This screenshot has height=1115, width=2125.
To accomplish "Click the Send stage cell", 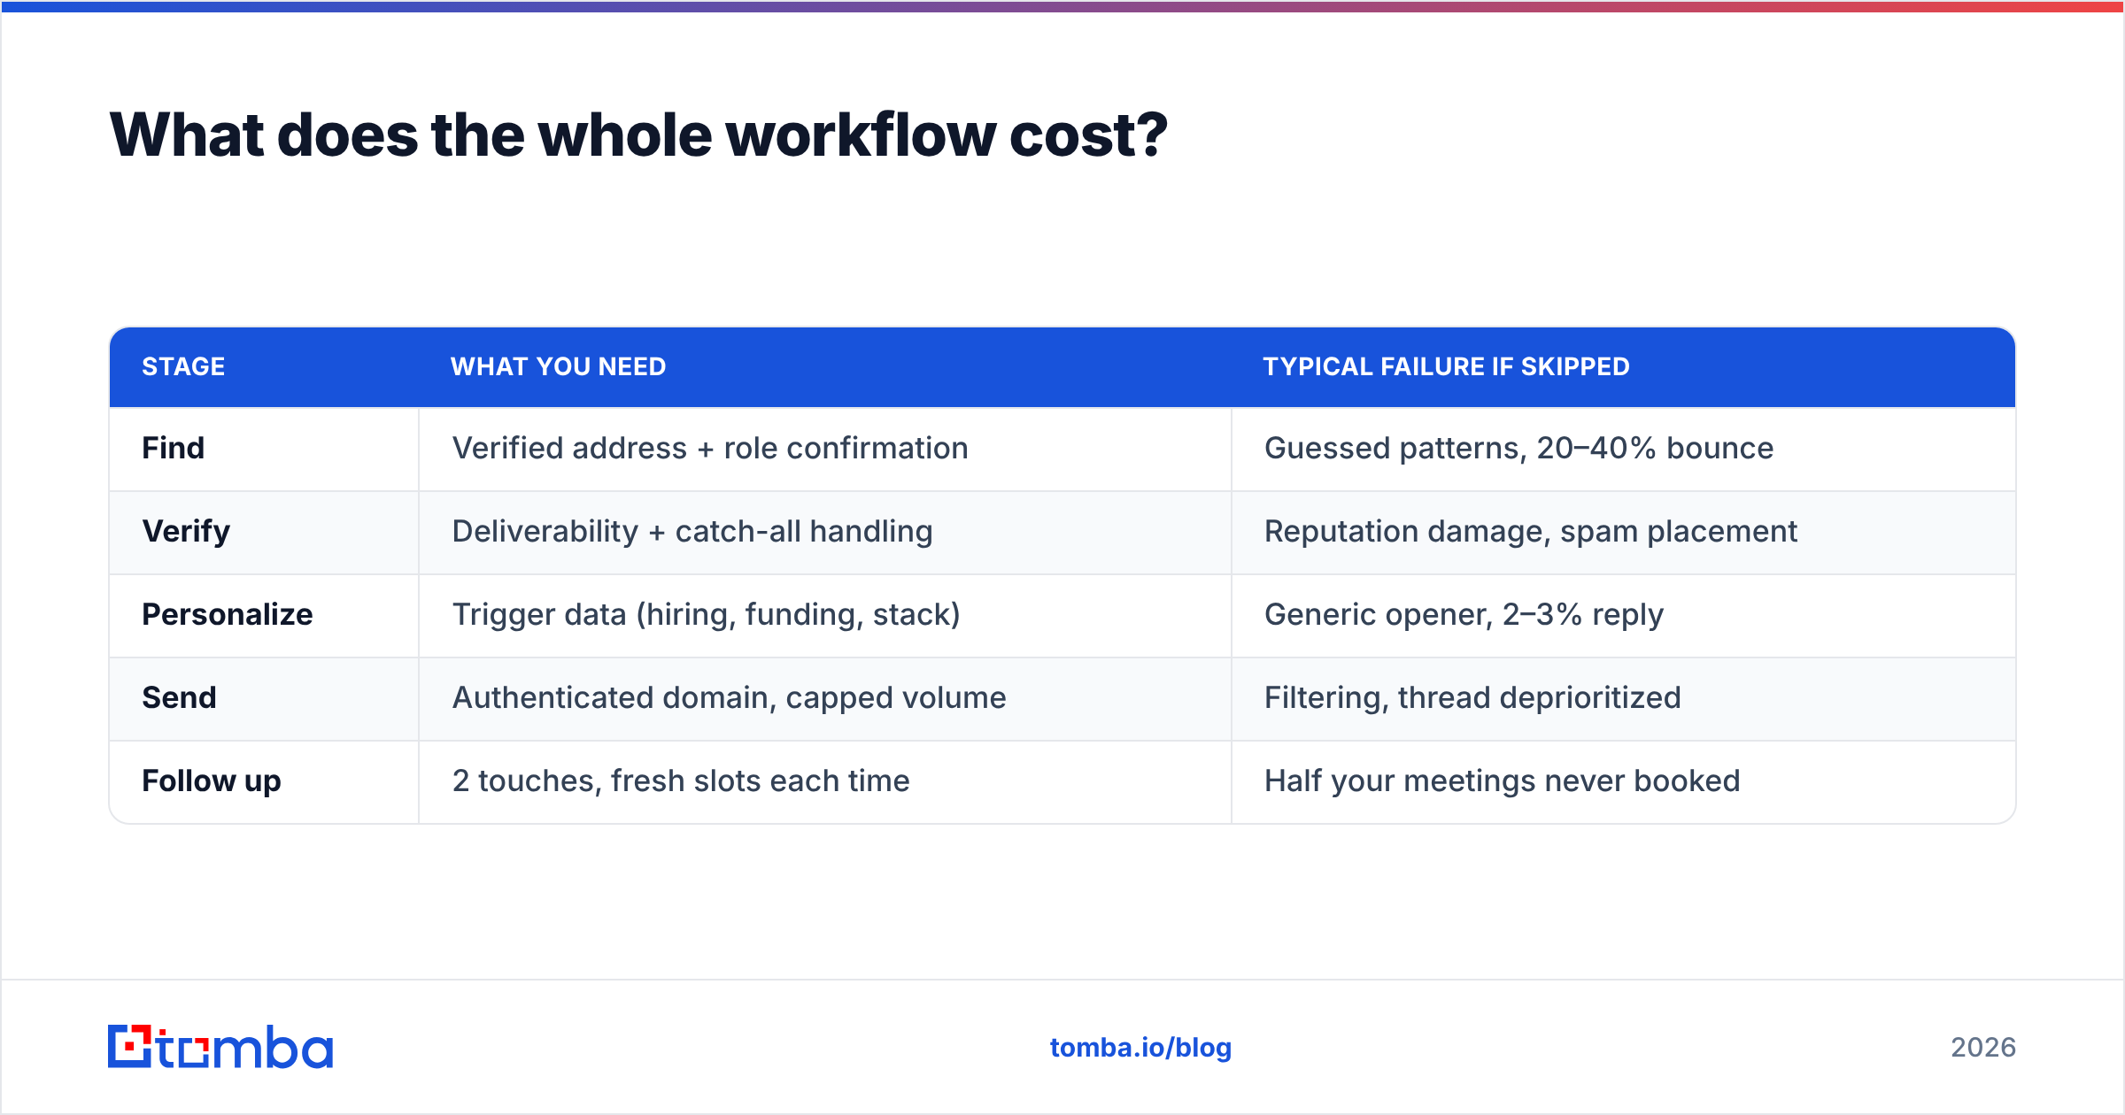I will 264,698.
